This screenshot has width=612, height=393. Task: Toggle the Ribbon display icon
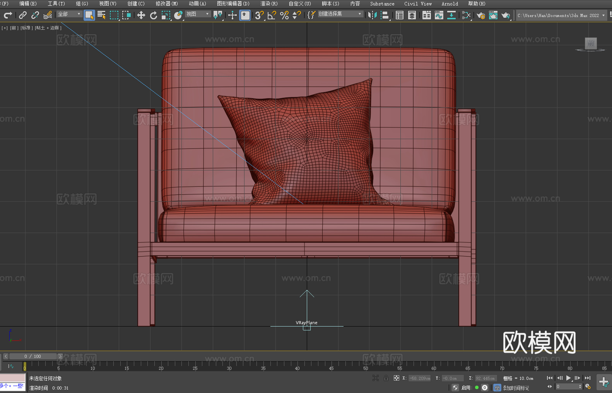(x=427, y=15)
